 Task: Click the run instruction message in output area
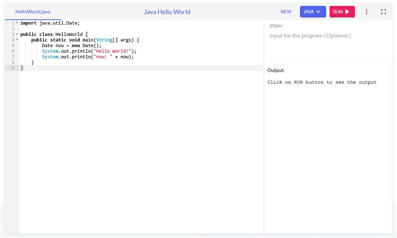[322, 82]
